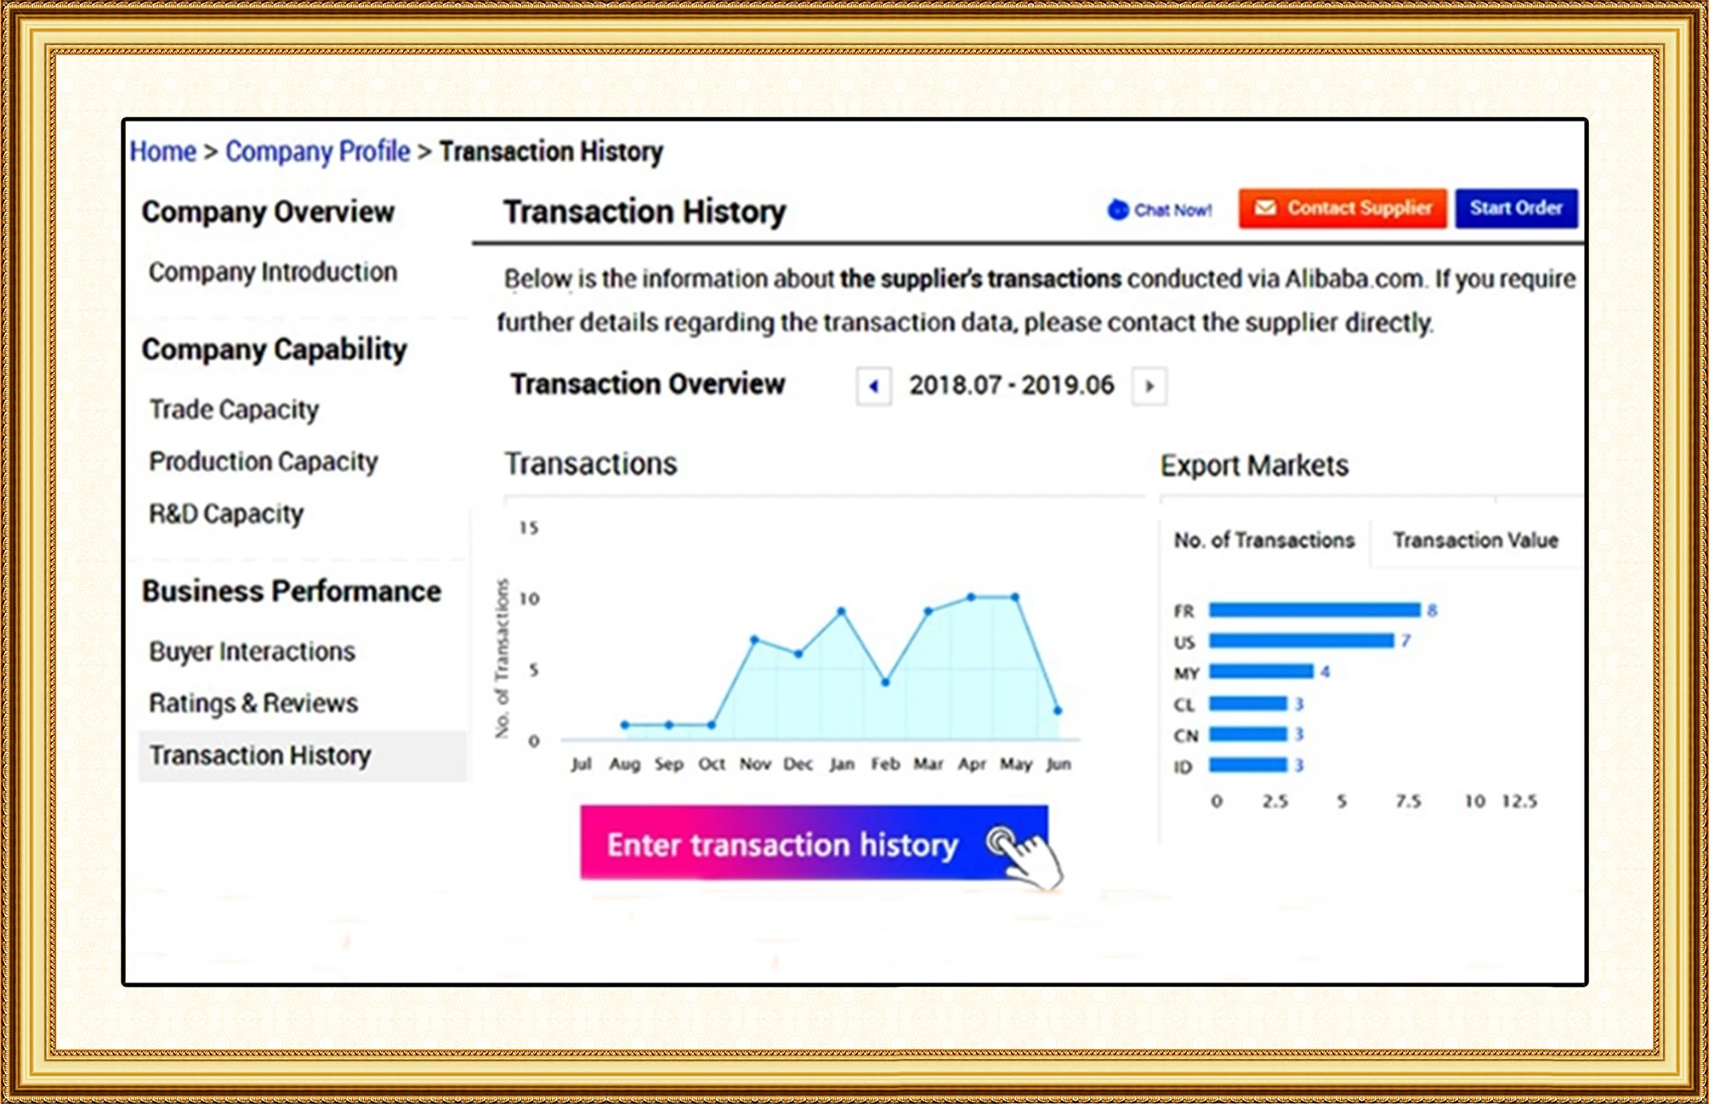Select No. of Transactions tab
Image resolution: width=1709 pixels, height=1104 pixels.
pos(1263,541)
